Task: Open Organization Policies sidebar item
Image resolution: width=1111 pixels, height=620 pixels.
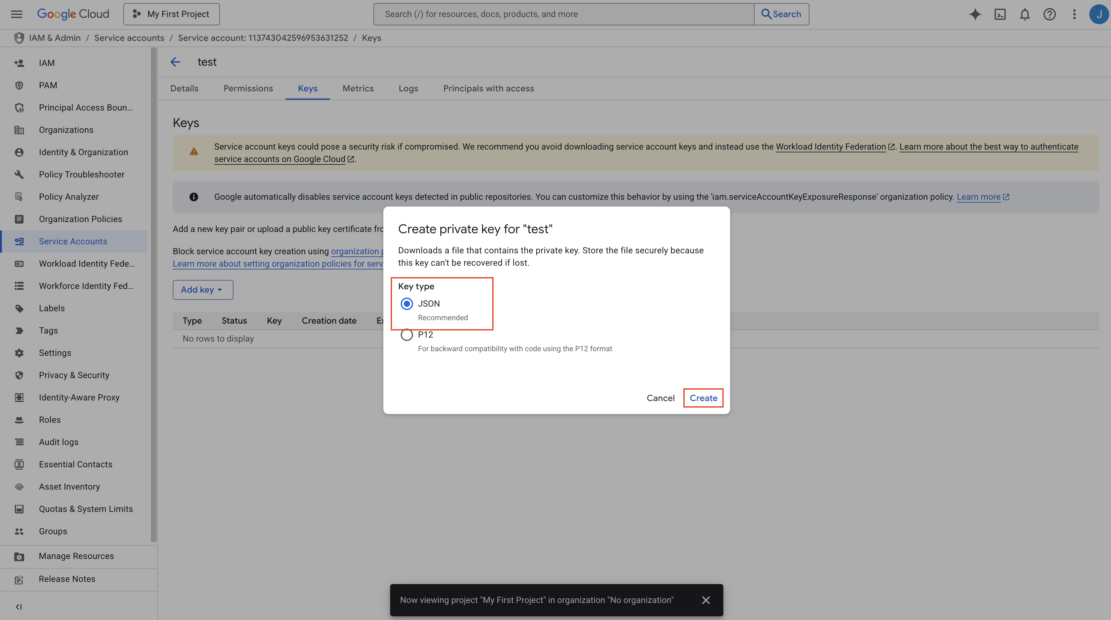Action: coord(74,219)
